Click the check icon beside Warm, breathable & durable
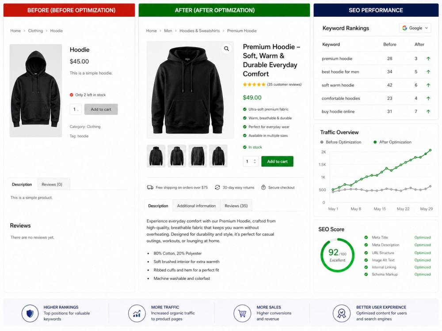442x331 pixels. [x=245, y=118]
